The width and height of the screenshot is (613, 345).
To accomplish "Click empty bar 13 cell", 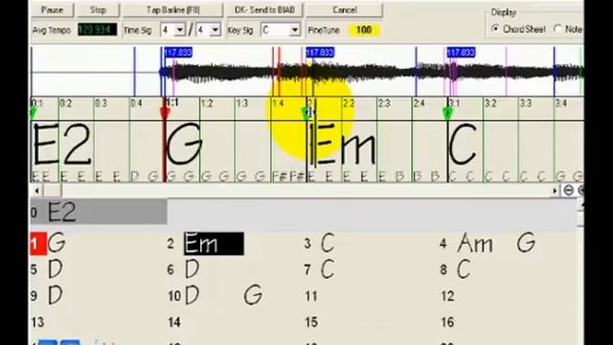I will pos(98,322).
